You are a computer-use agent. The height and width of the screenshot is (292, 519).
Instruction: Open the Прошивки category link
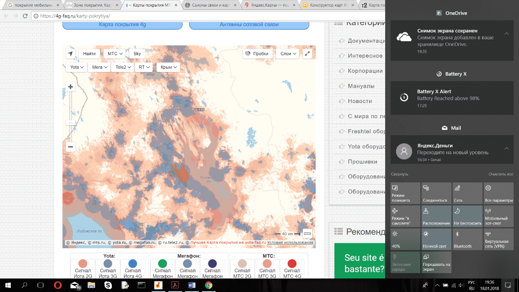pyautogui.click(x=363, y=162)
